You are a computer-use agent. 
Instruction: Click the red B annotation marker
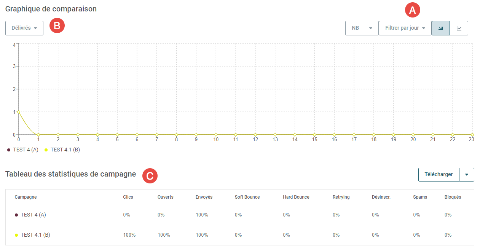click(57, 25)
